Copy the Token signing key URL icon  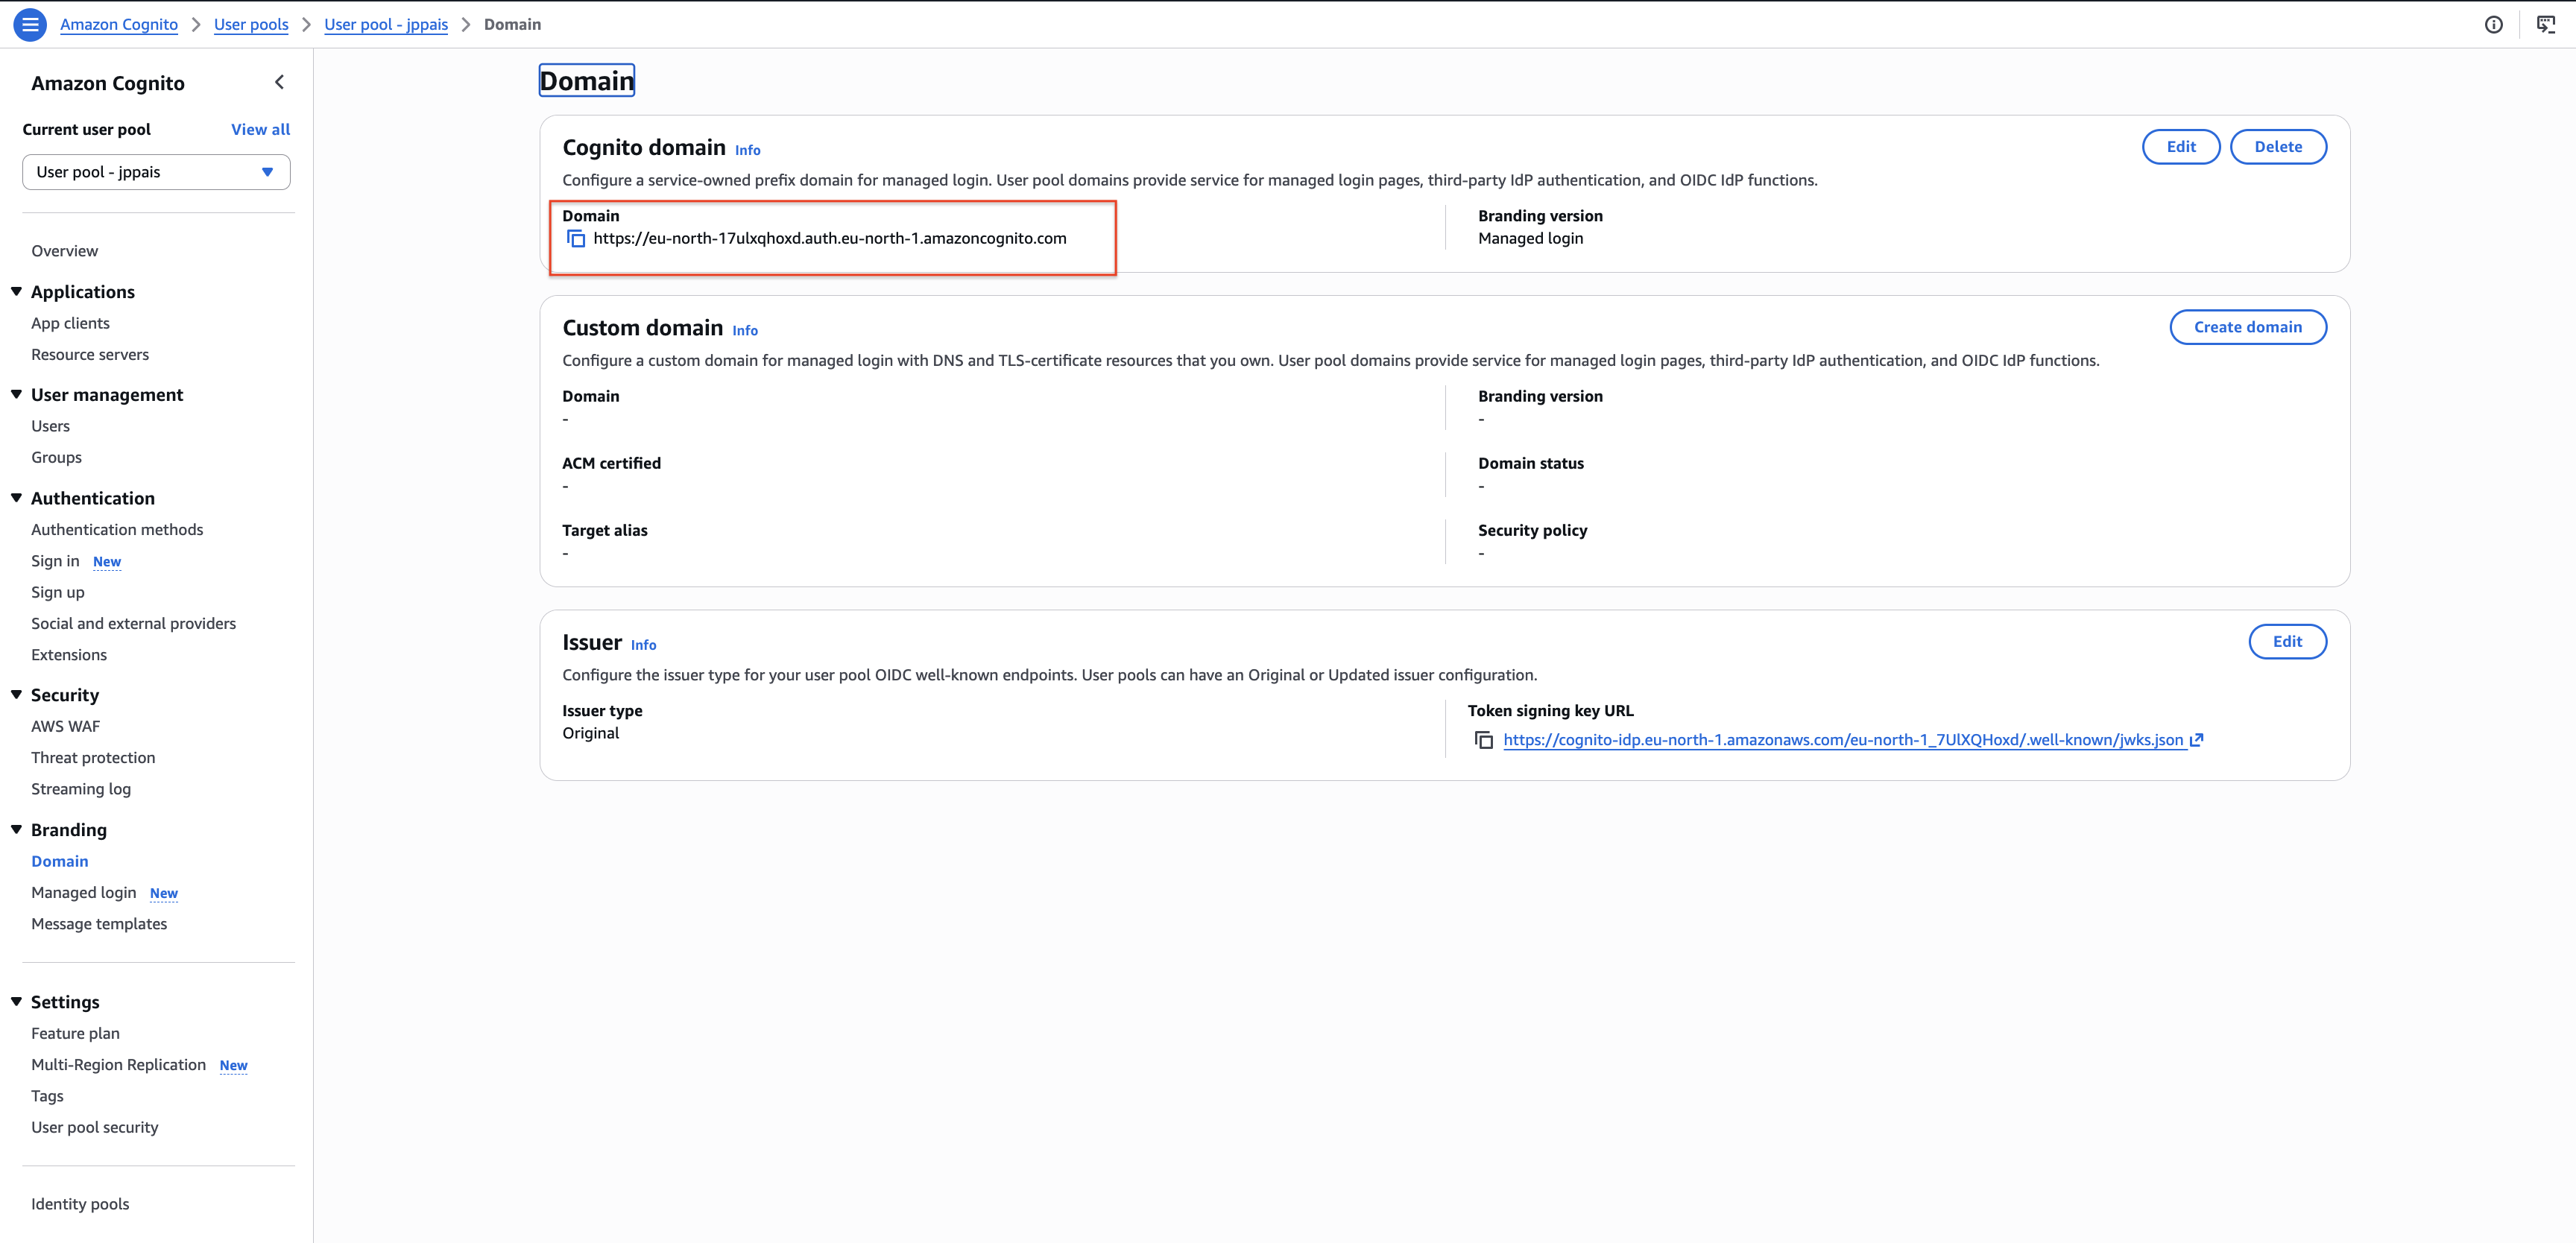pos(1484,740)
